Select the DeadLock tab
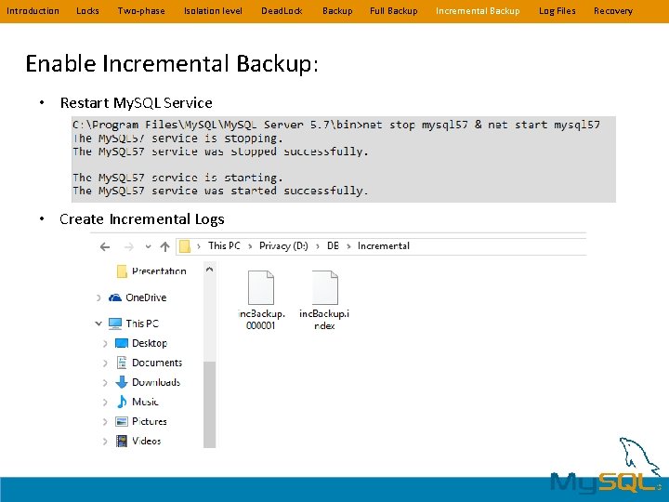This screenshot has height=502, width=669. 282,10
